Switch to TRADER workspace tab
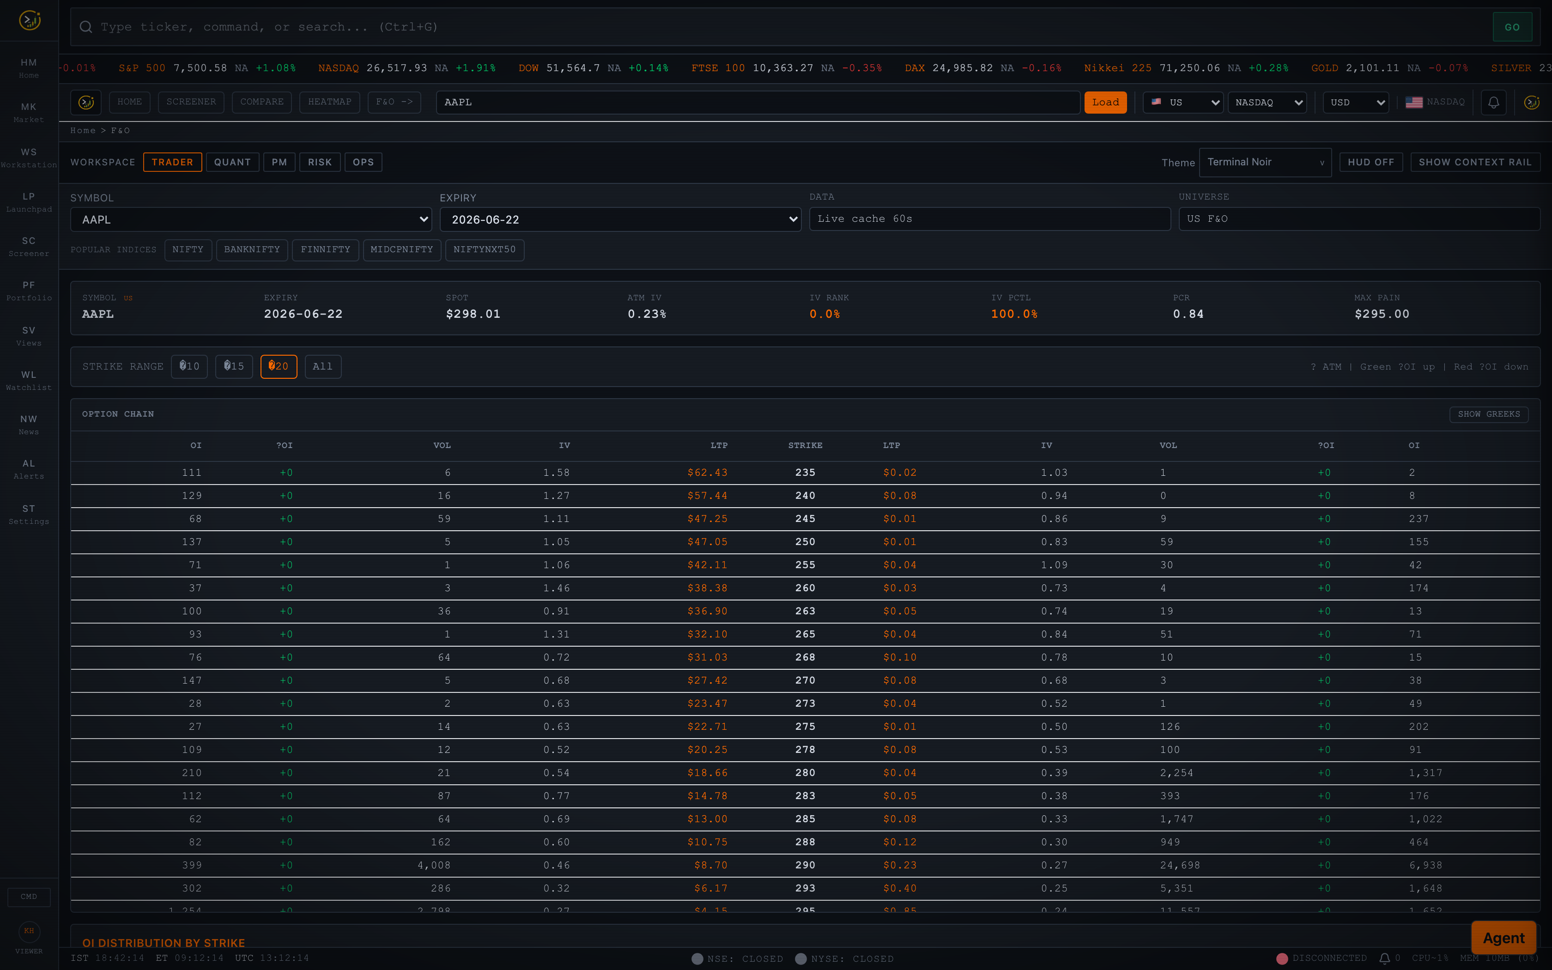1552x970 pixels. pos(172,162)
